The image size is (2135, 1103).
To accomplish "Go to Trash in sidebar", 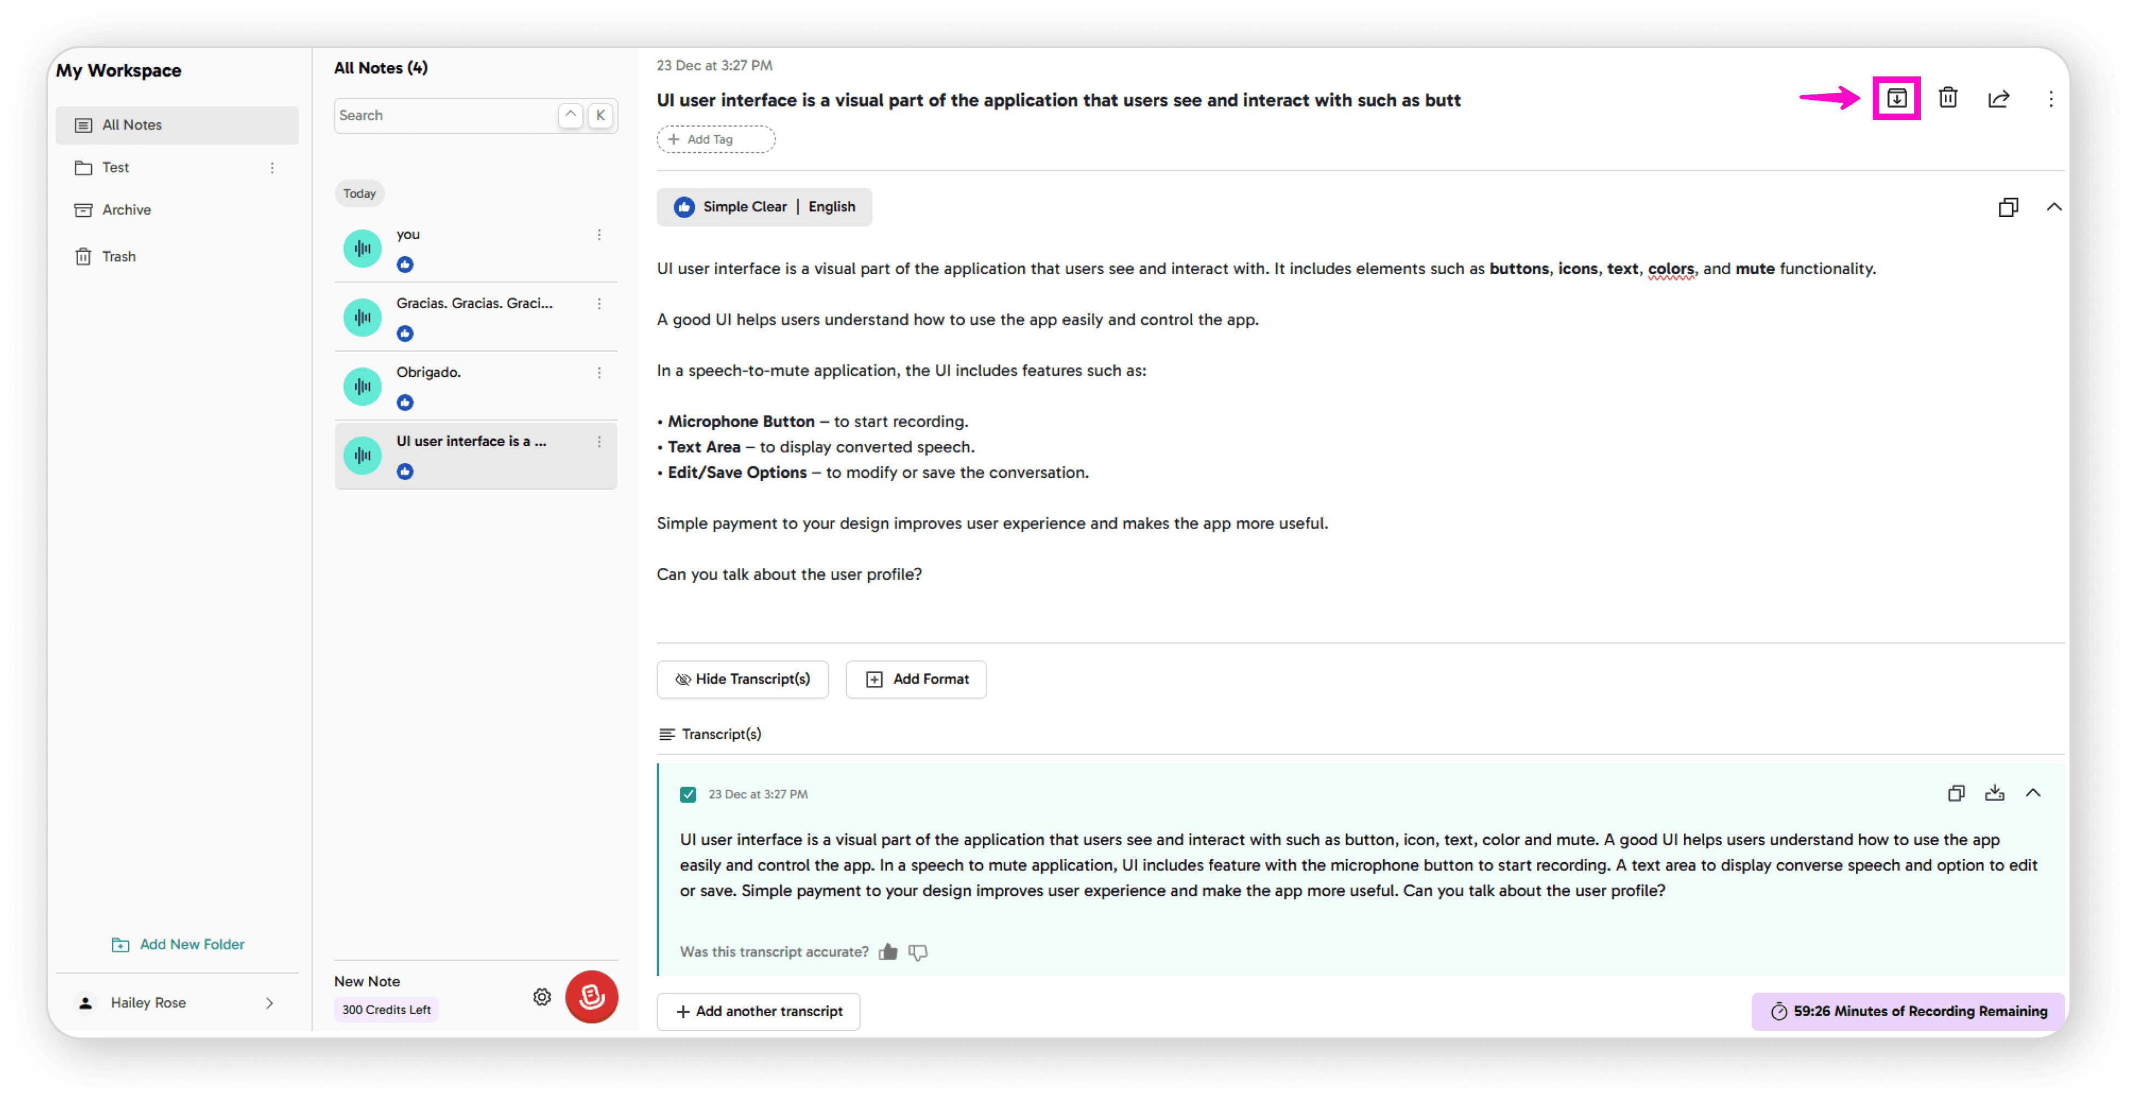I will (119, 257).
